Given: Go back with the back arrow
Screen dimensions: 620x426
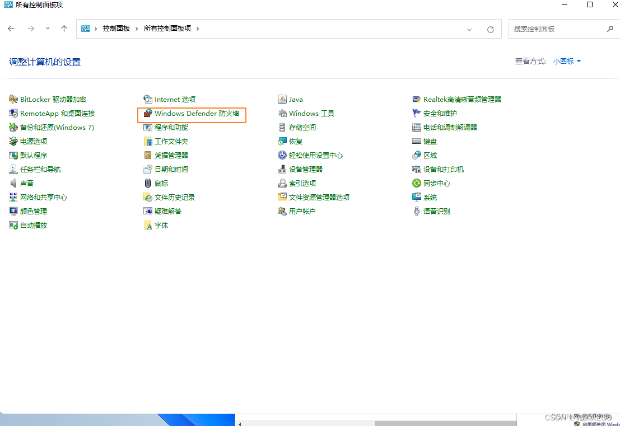Looking at the screenshot, I should point(11,29).
